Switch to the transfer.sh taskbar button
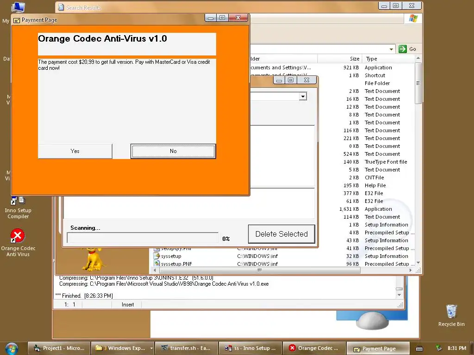Screen dimensions: 474x355 186,348
